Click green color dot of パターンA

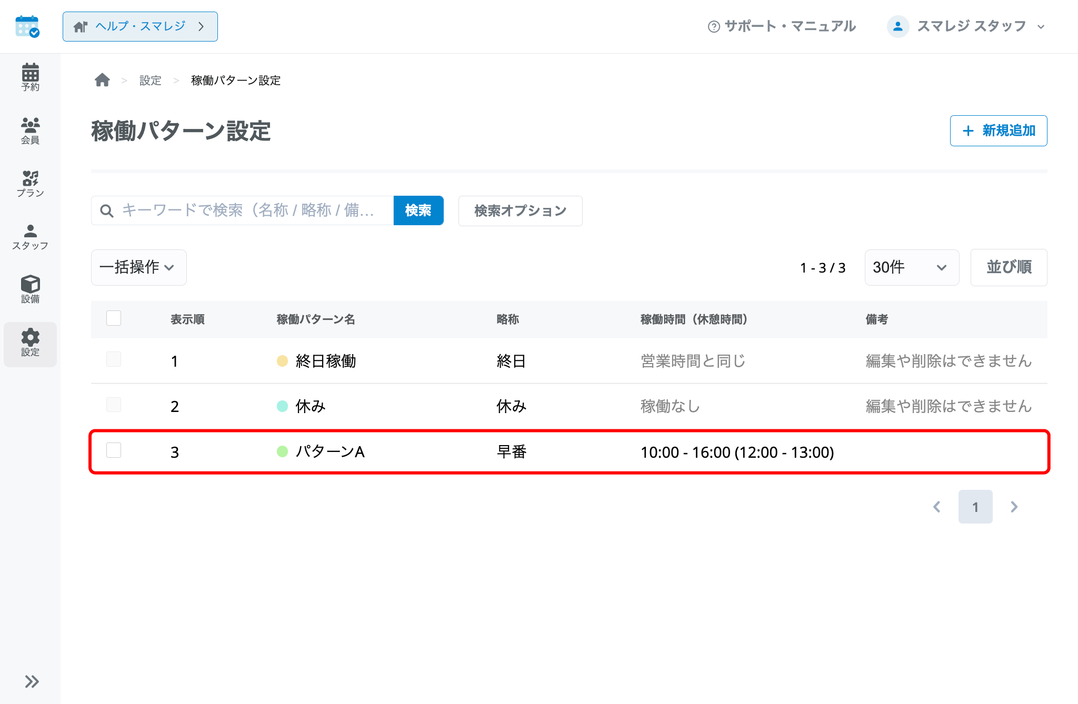[x=283, y=451]
